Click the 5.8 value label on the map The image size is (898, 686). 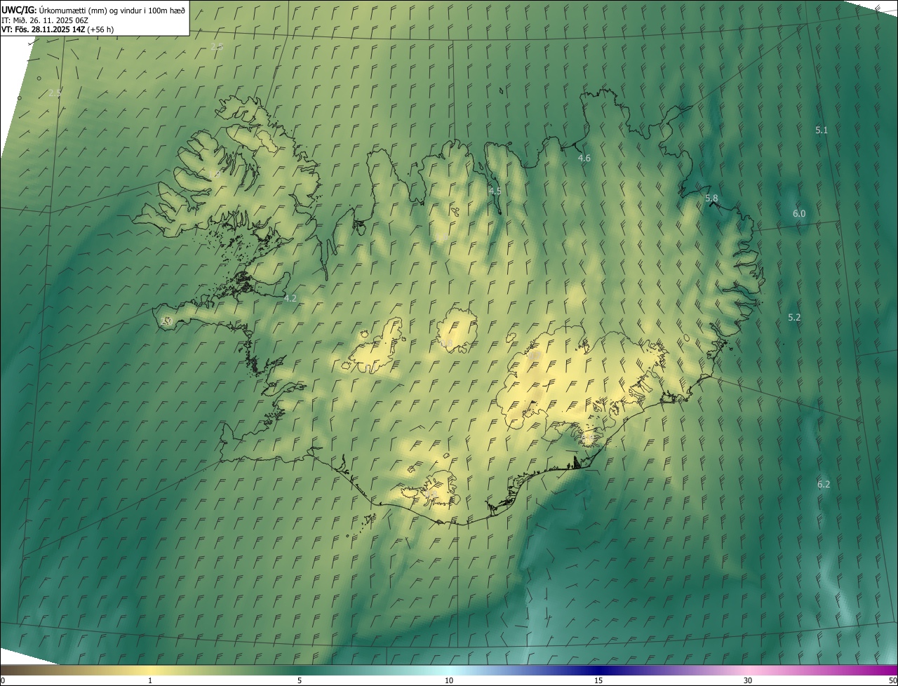pyautogui.click(x=711, y=199)
